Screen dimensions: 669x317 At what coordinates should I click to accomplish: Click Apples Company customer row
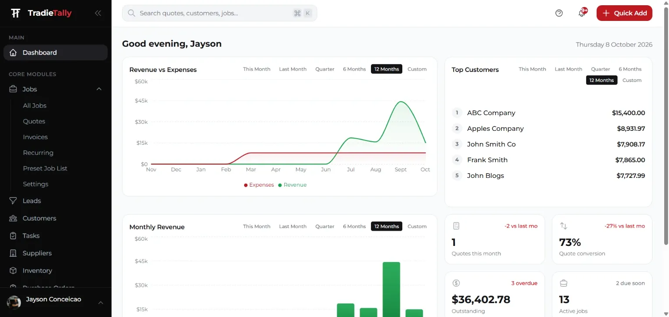tap(548, 129)
